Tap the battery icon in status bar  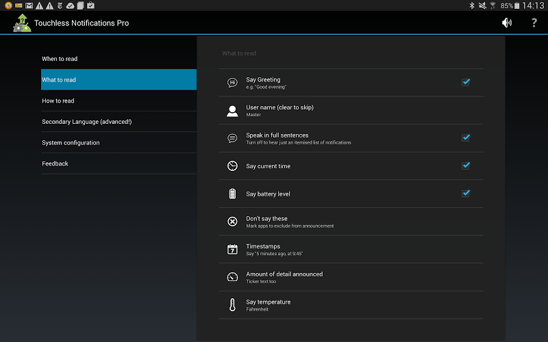(x=521, y=5)
